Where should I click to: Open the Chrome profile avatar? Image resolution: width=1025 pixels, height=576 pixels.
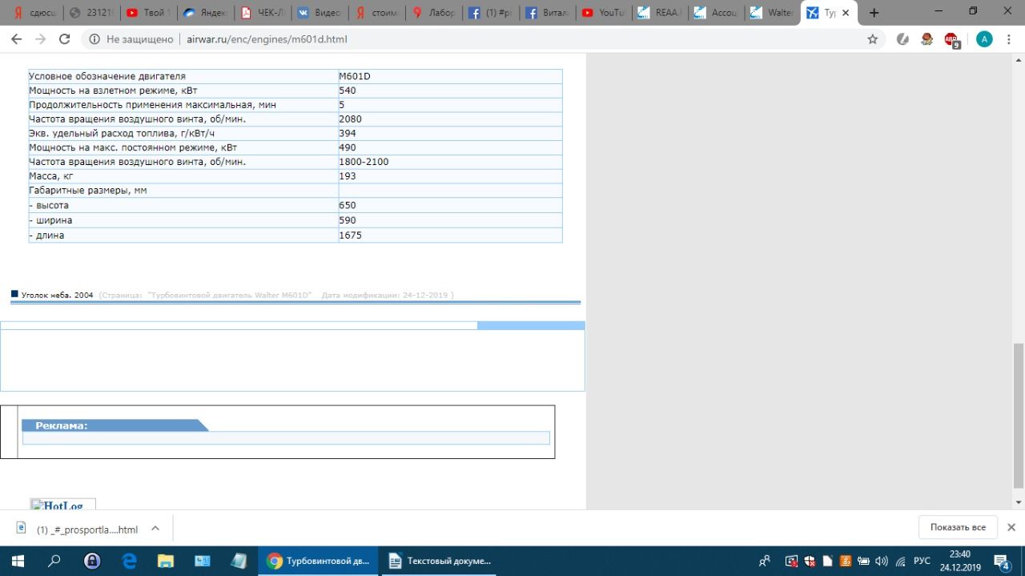click(x=984, y=39)
